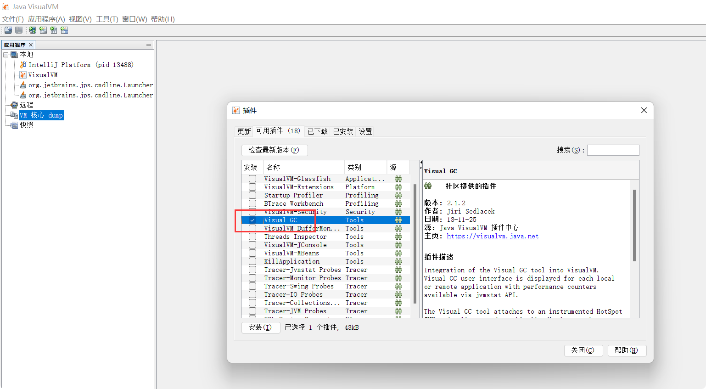Open the https://visualvm.java.net homepage link

tap(493, 236)
